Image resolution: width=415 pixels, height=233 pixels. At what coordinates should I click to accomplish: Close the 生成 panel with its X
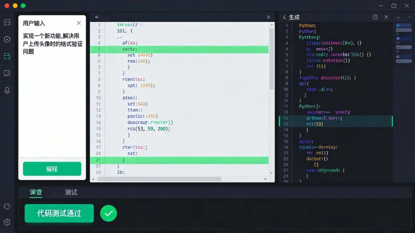tap(386, 17)
